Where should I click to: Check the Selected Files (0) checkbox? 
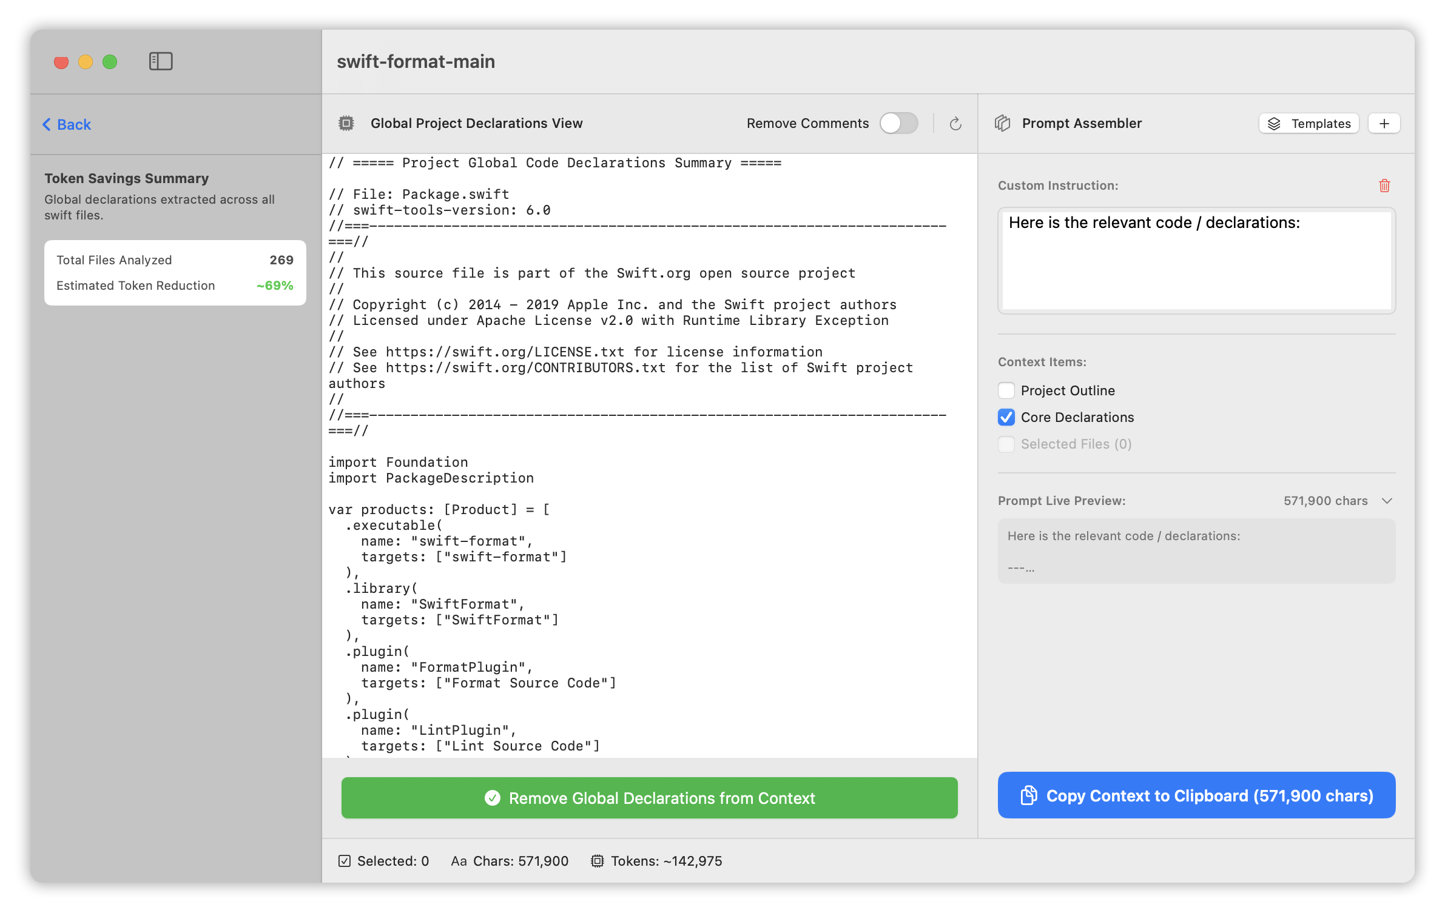click(x=1006, y=444)
